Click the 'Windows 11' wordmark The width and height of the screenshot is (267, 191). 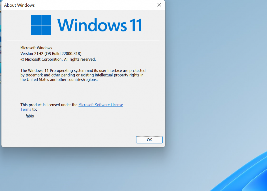99,25
